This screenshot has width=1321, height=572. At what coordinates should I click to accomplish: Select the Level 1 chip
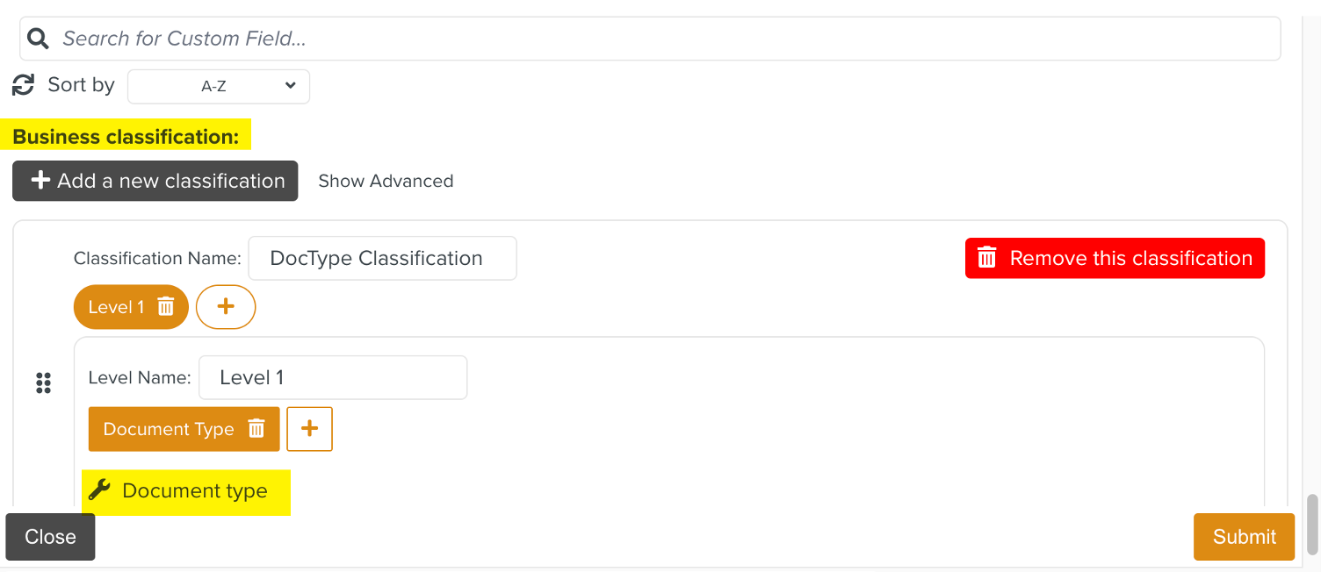119,306
